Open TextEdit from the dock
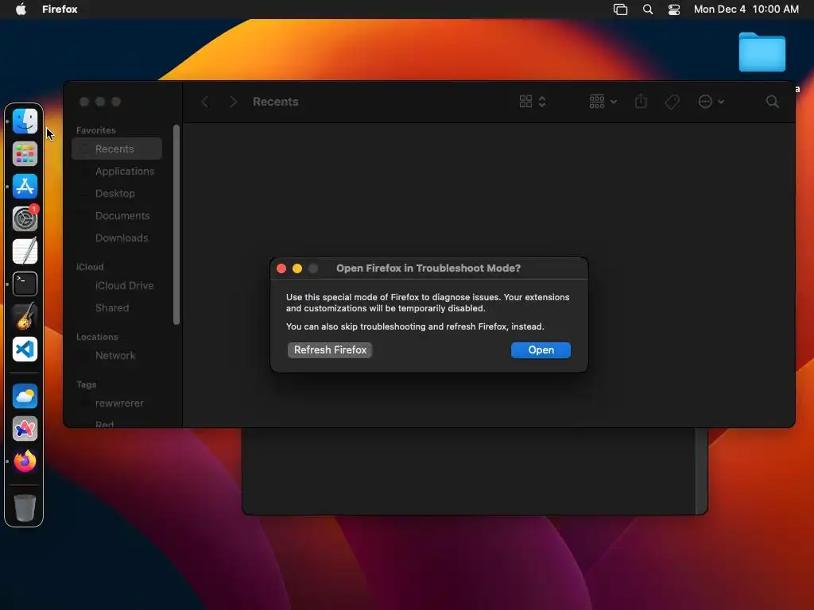 25,251
